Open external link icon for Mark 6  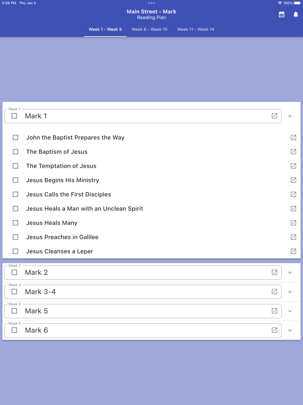pos(275,330)
